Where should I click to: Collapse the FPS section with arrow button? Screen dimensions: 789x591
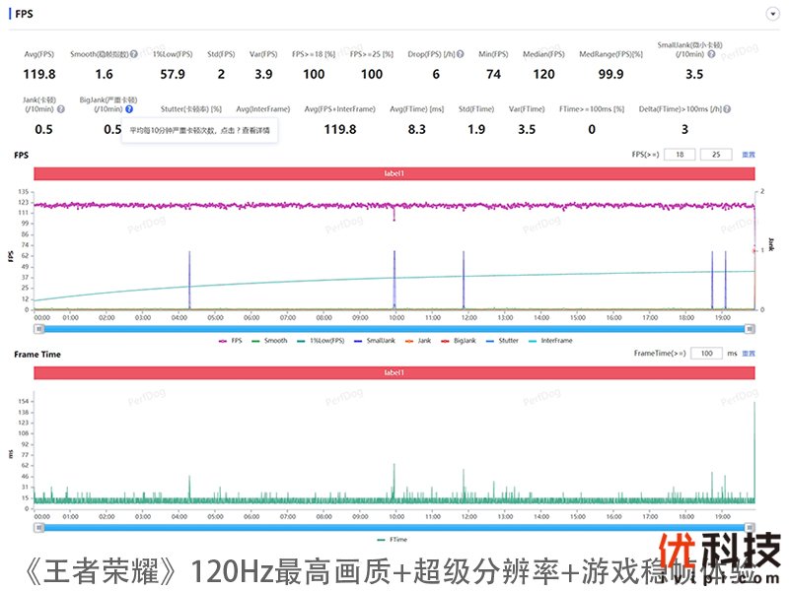(772, 15)
